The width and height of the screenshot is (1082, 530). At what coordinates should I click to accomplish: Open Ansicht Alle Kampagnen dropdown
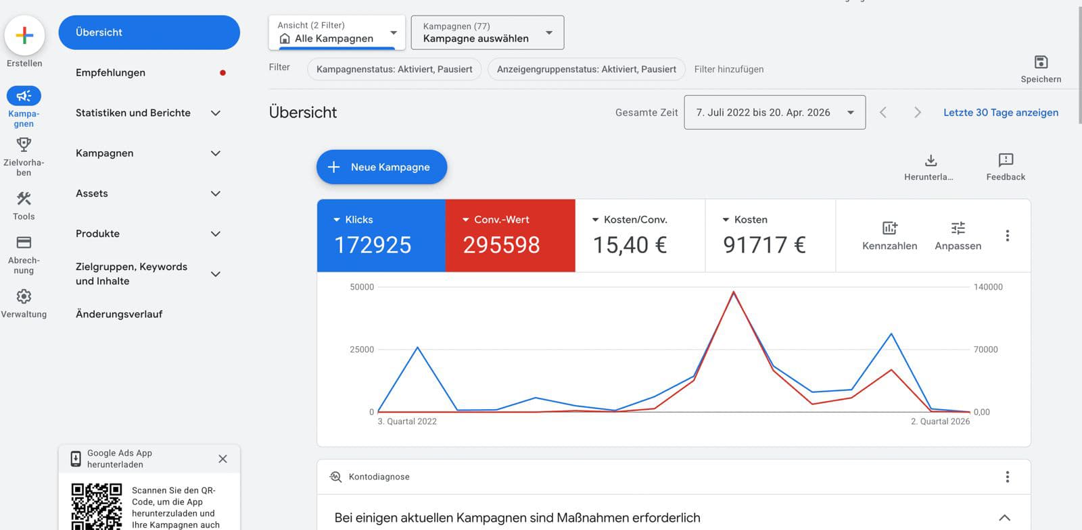coord(337,32)
